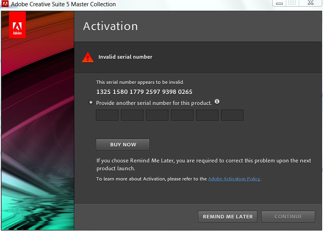Click the colorful artwork sidebar image

(37, 137)
